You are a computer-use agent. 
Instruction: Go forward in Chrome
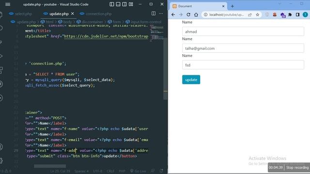[x=181, y=14]
